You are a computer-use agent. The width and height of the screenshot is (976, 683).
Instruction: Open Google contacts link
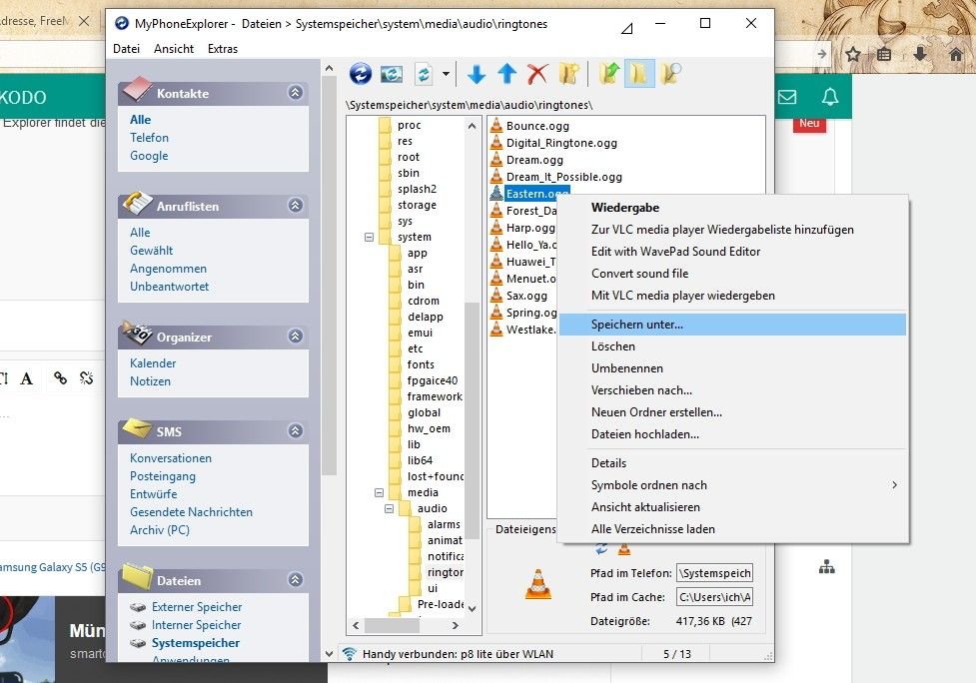[x=149, y=156]
